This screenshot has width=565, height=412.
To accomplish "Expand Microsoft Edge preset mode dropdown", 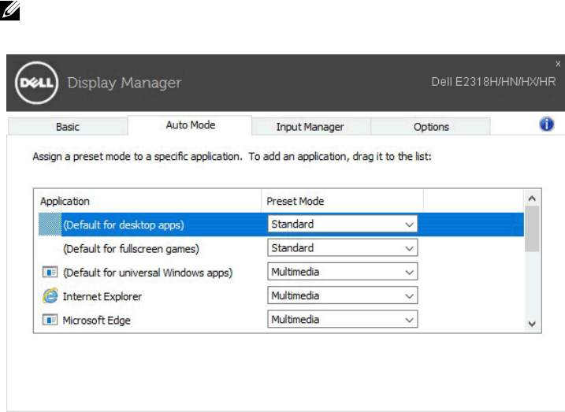I will (x=342, y=321).
